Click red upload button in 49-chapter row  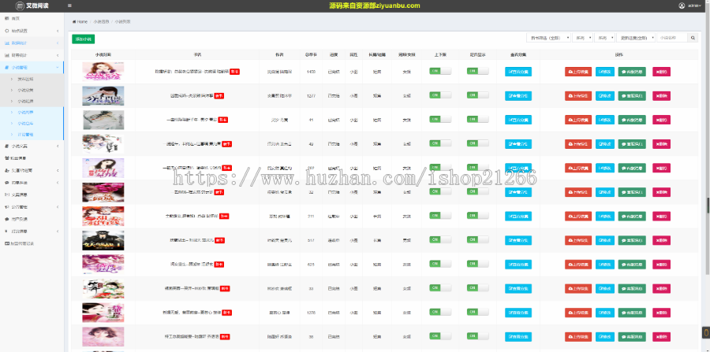coord(578,143)
